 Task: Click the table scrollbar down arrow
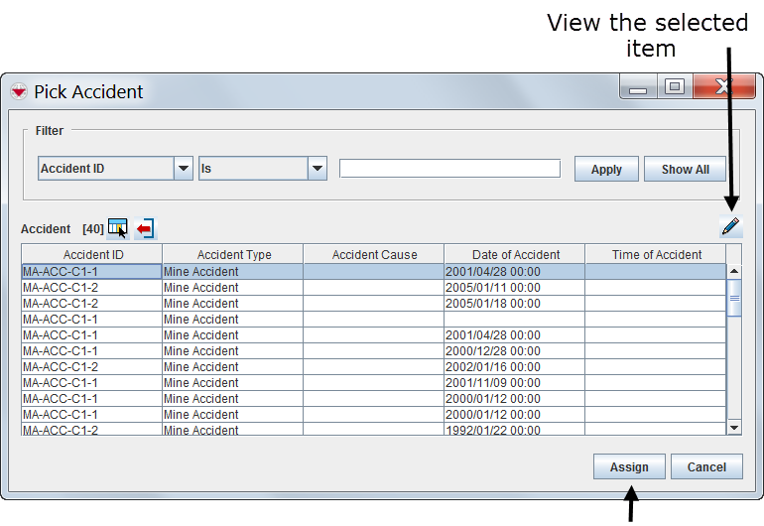coord(734,427)
